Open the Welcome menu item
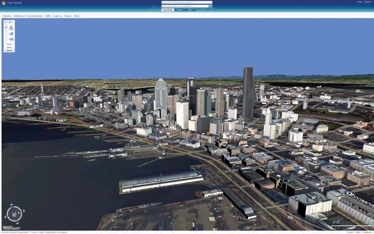Screen dimensions: 374x234 [x=7, y=16]
